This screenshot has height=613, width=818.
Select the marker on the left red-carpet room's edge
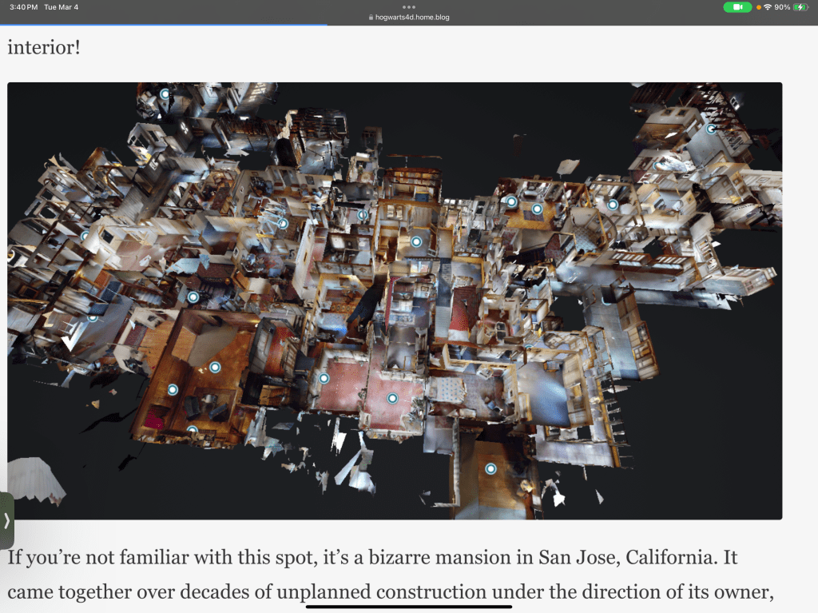(324, 379)
